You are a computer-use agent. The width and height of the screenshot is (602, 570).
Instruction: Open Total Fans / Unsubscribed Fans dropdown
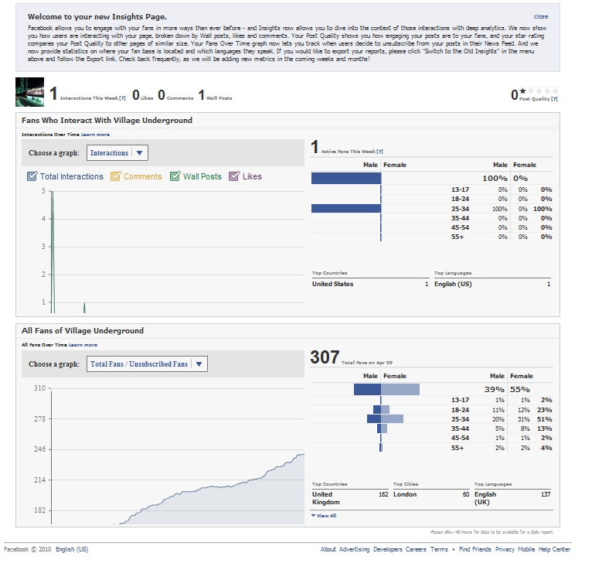pos(147,364)
